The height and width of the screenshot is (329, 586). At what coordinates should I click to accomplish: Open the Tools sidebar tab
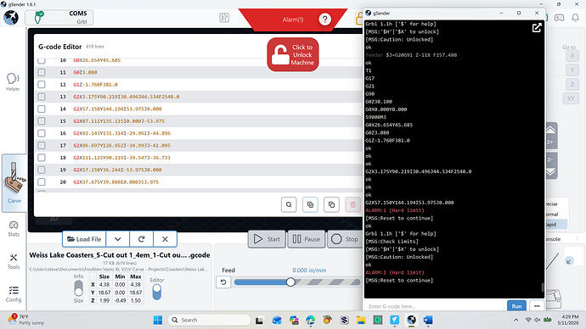pyautogui.click(x=14, y=261)
